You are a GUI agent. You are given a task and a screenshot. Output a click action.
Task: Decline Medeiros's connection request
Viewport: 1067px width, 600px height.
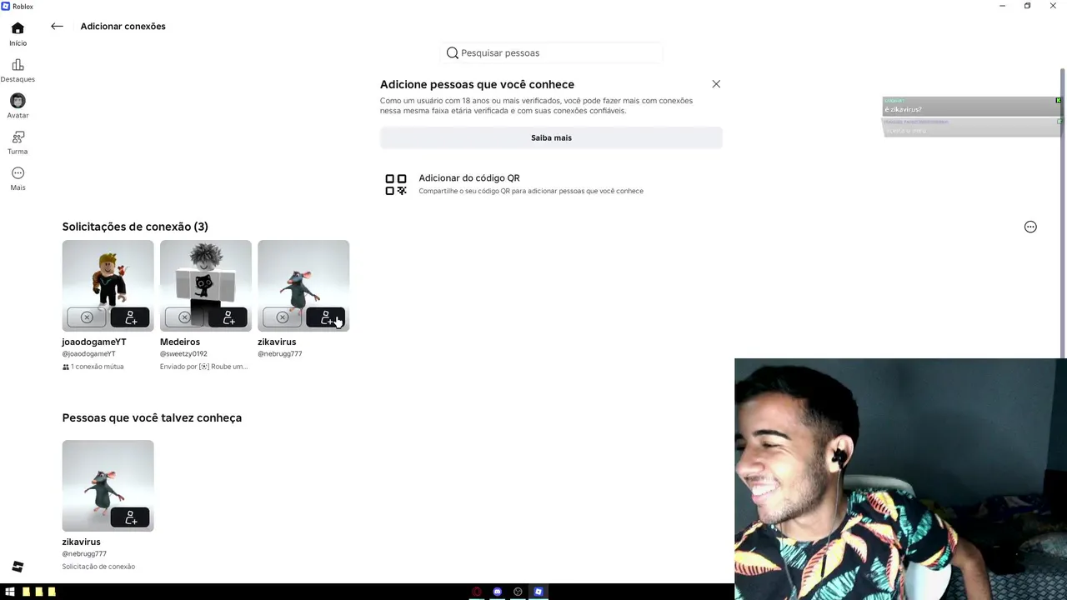coord(184,317)
